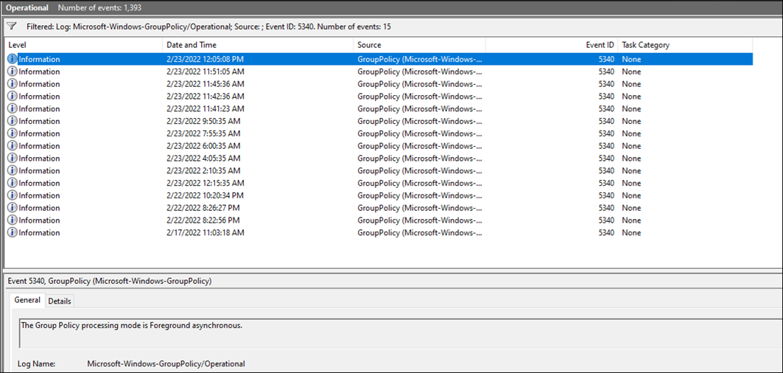The image size is (783, 373).
Task: Select date 2/23/2022 11:42:36 AM
Action: pyautogui.click(x=206, y=97)
